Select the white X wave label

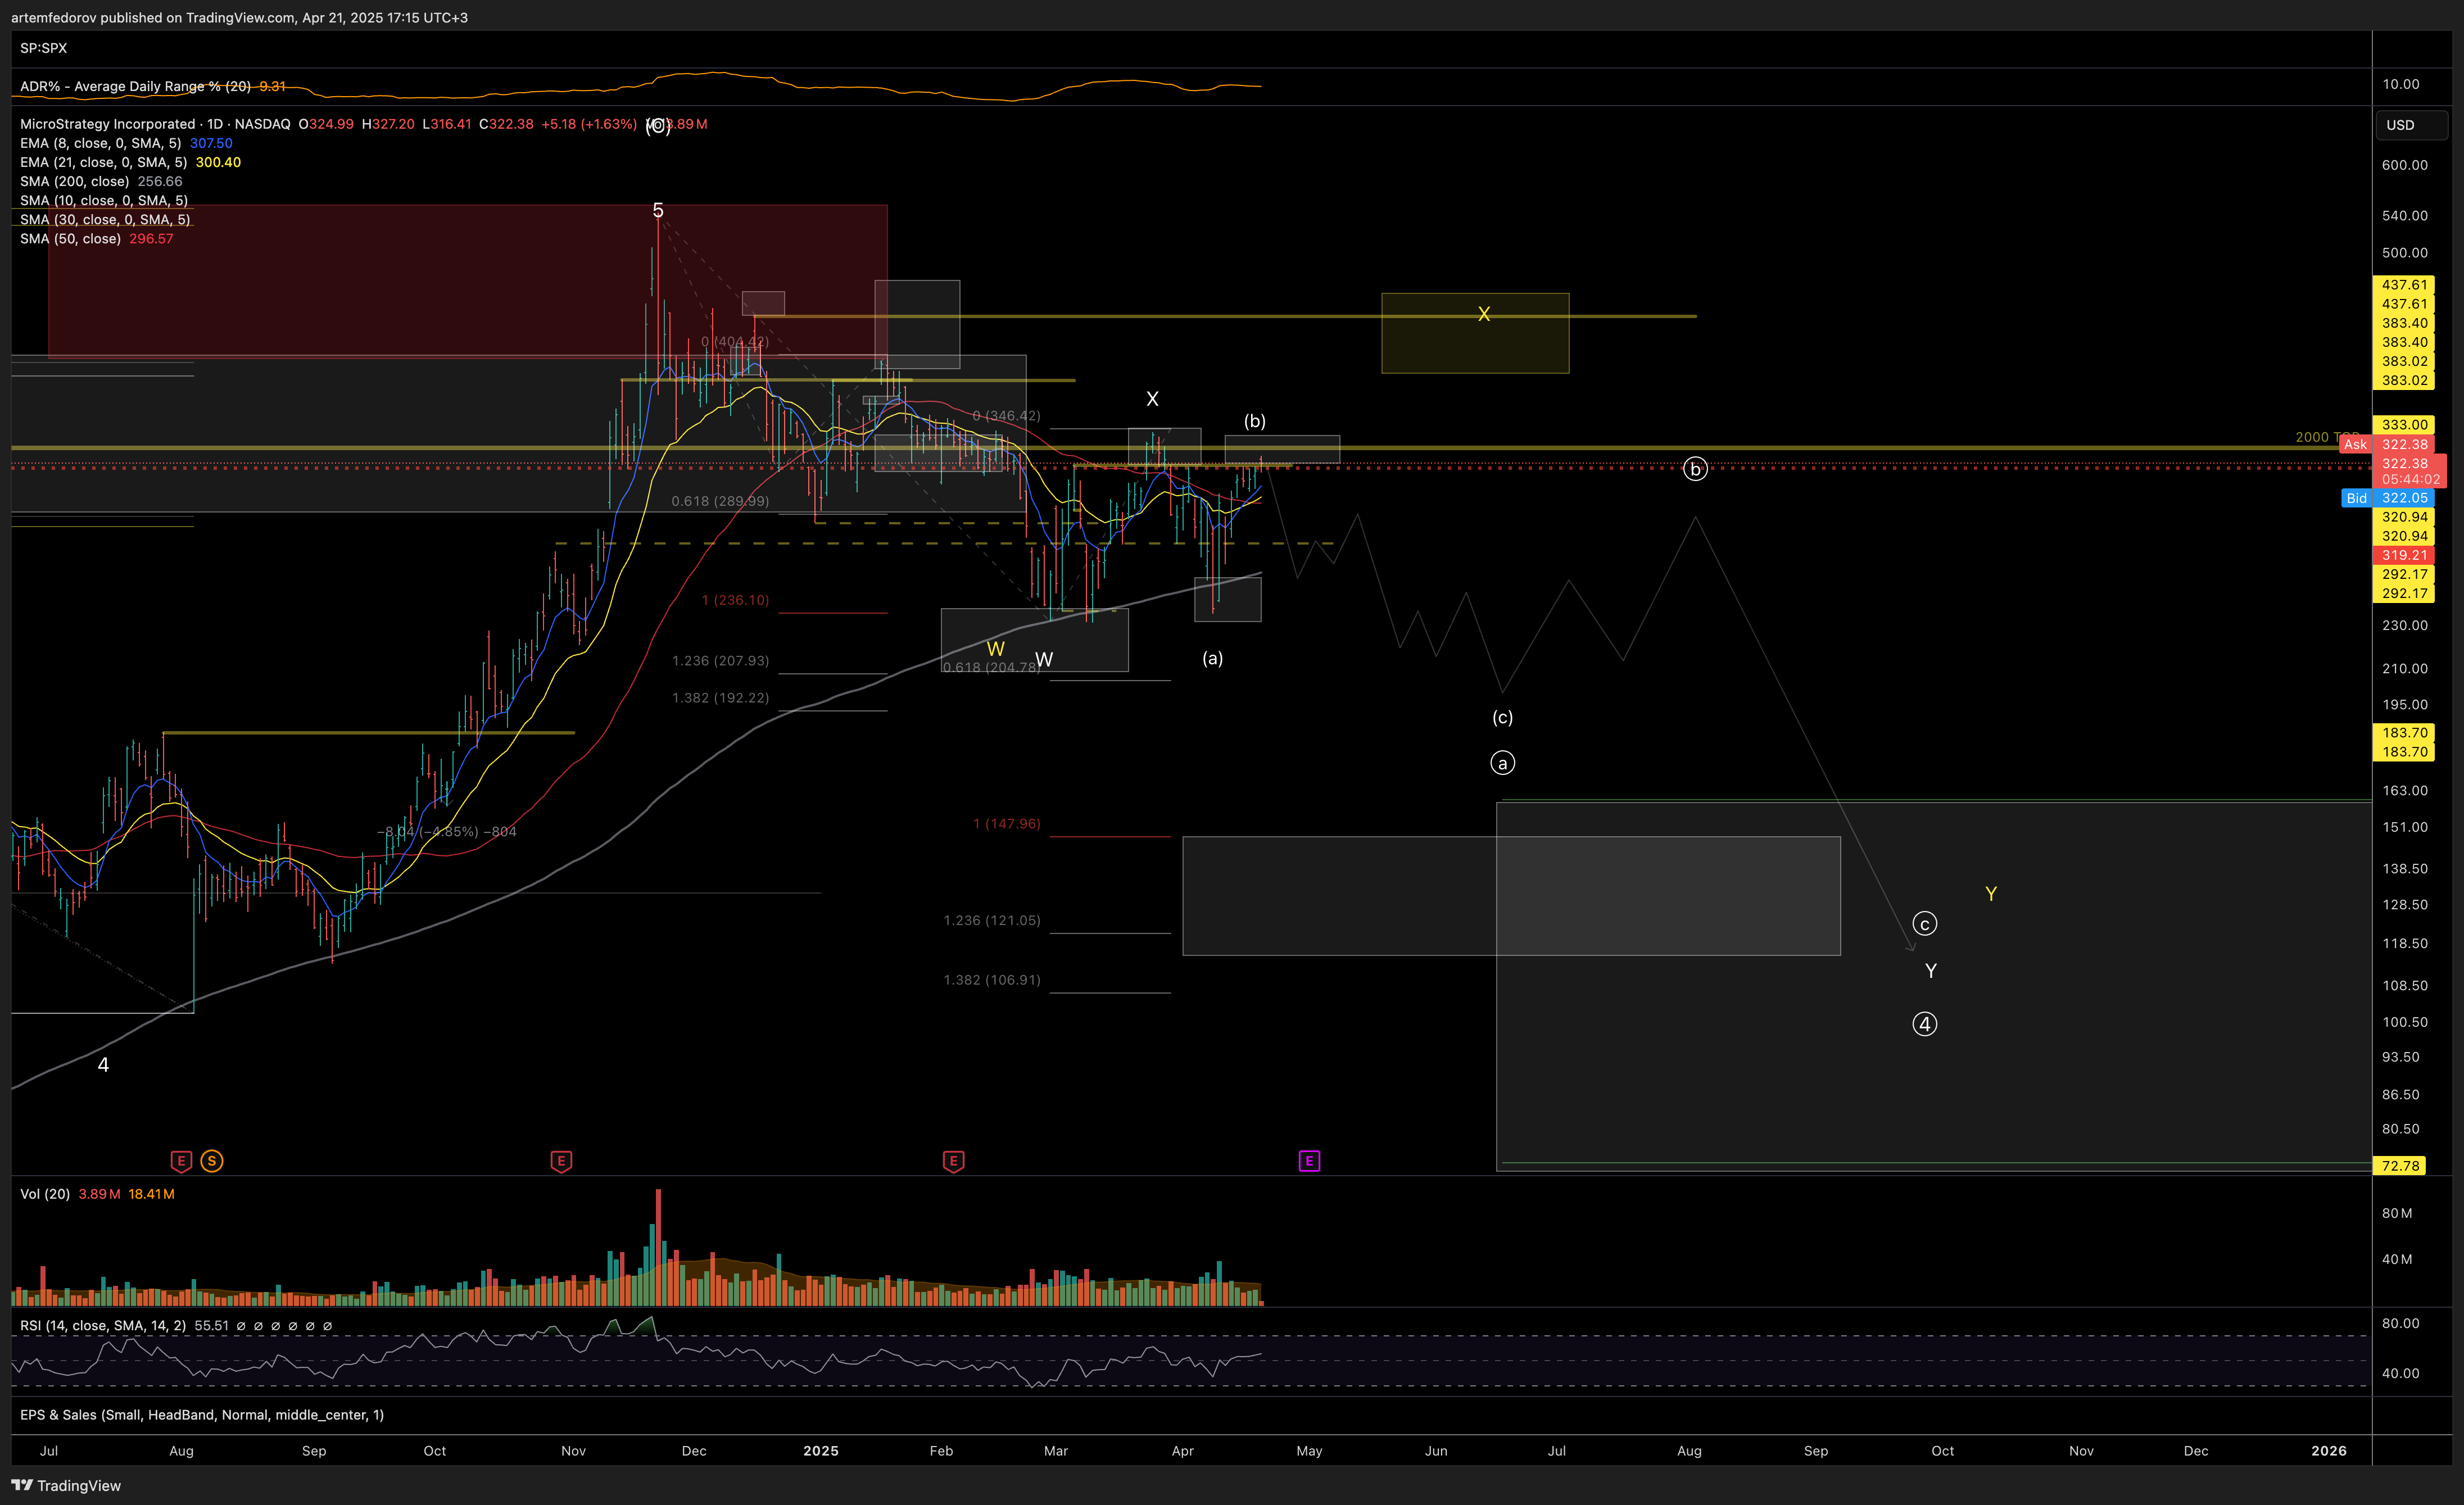coord(1152,399)
